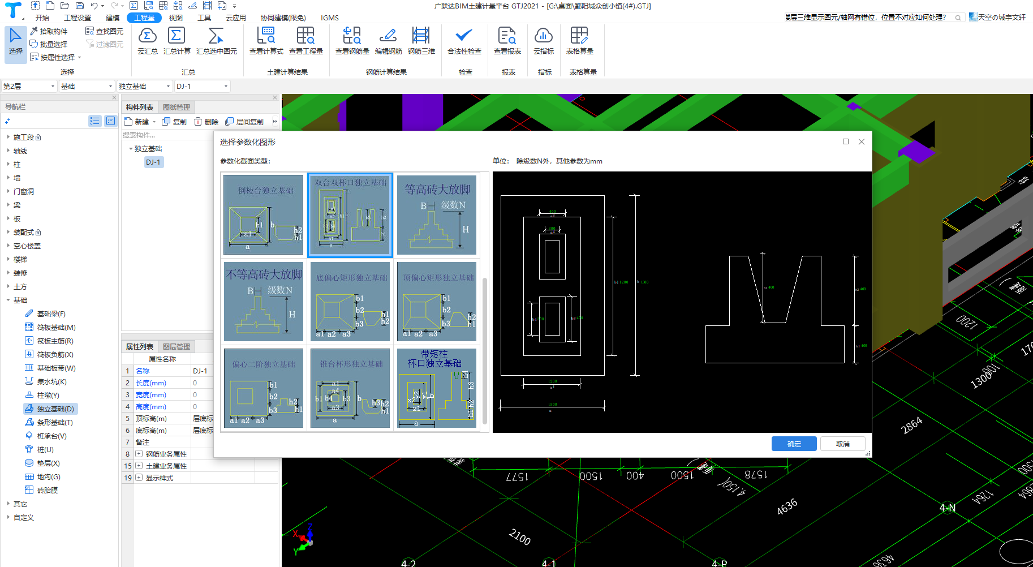Open 查看钢筋量 tool
The image size is (1033, 567).
tap(352, 41)
